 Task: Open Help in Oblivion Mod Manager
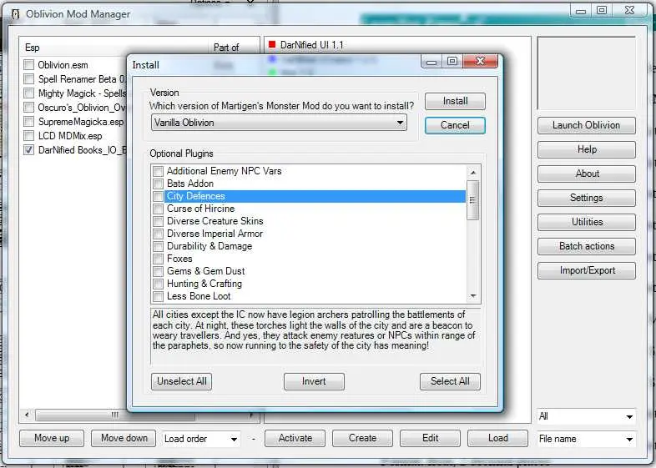587,149
